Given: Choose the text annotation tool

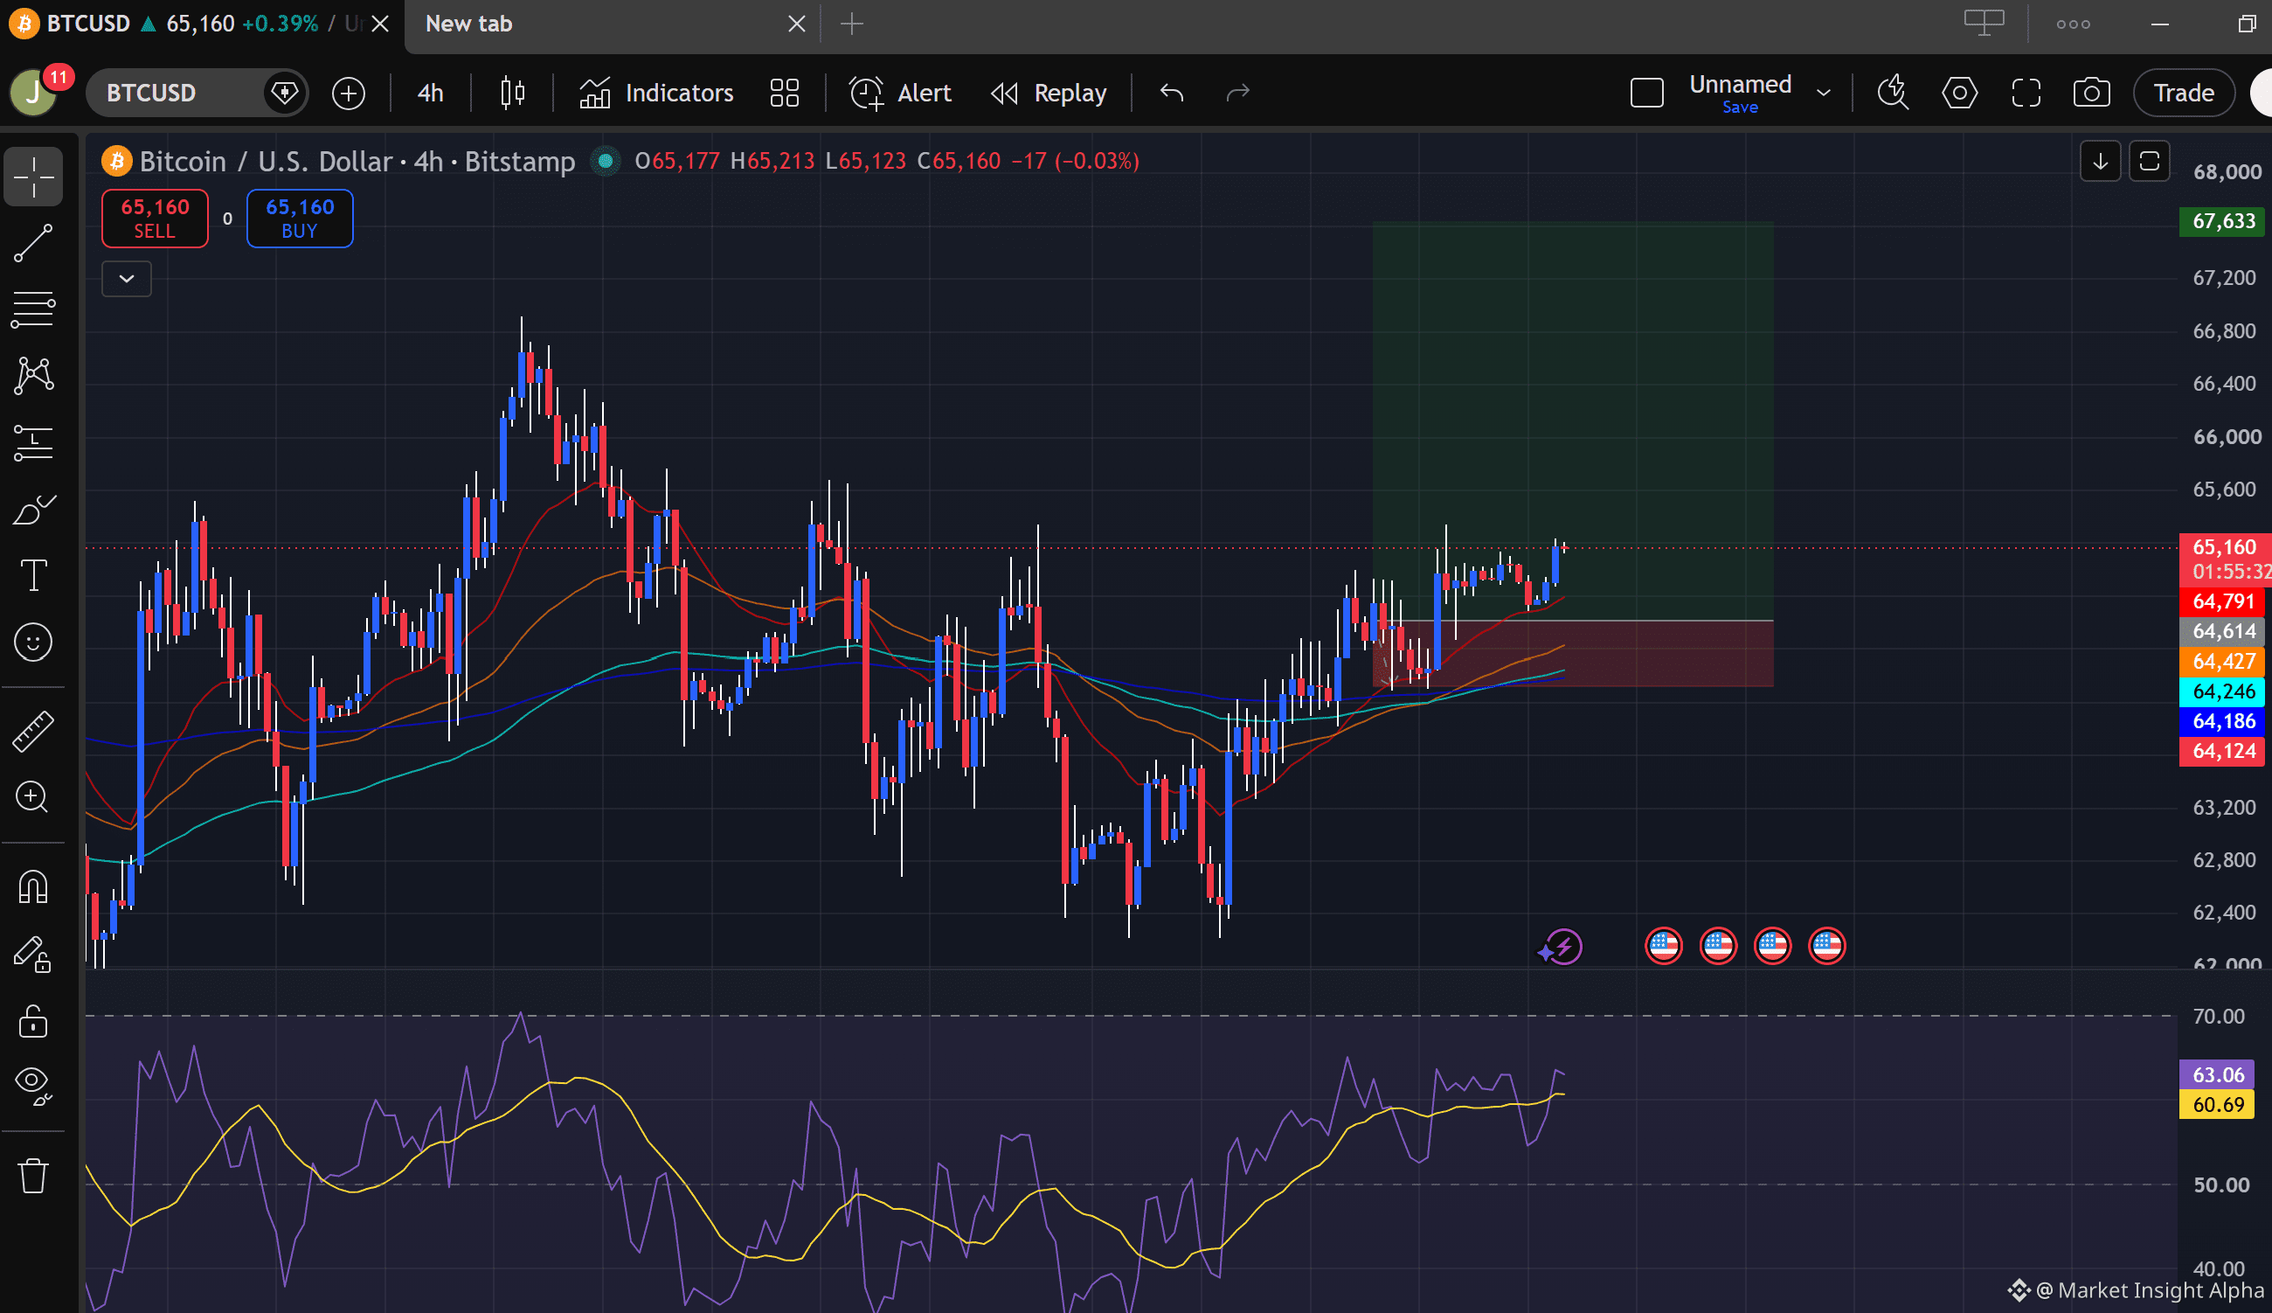Looking at the screenshot, I should coord(33,575).
